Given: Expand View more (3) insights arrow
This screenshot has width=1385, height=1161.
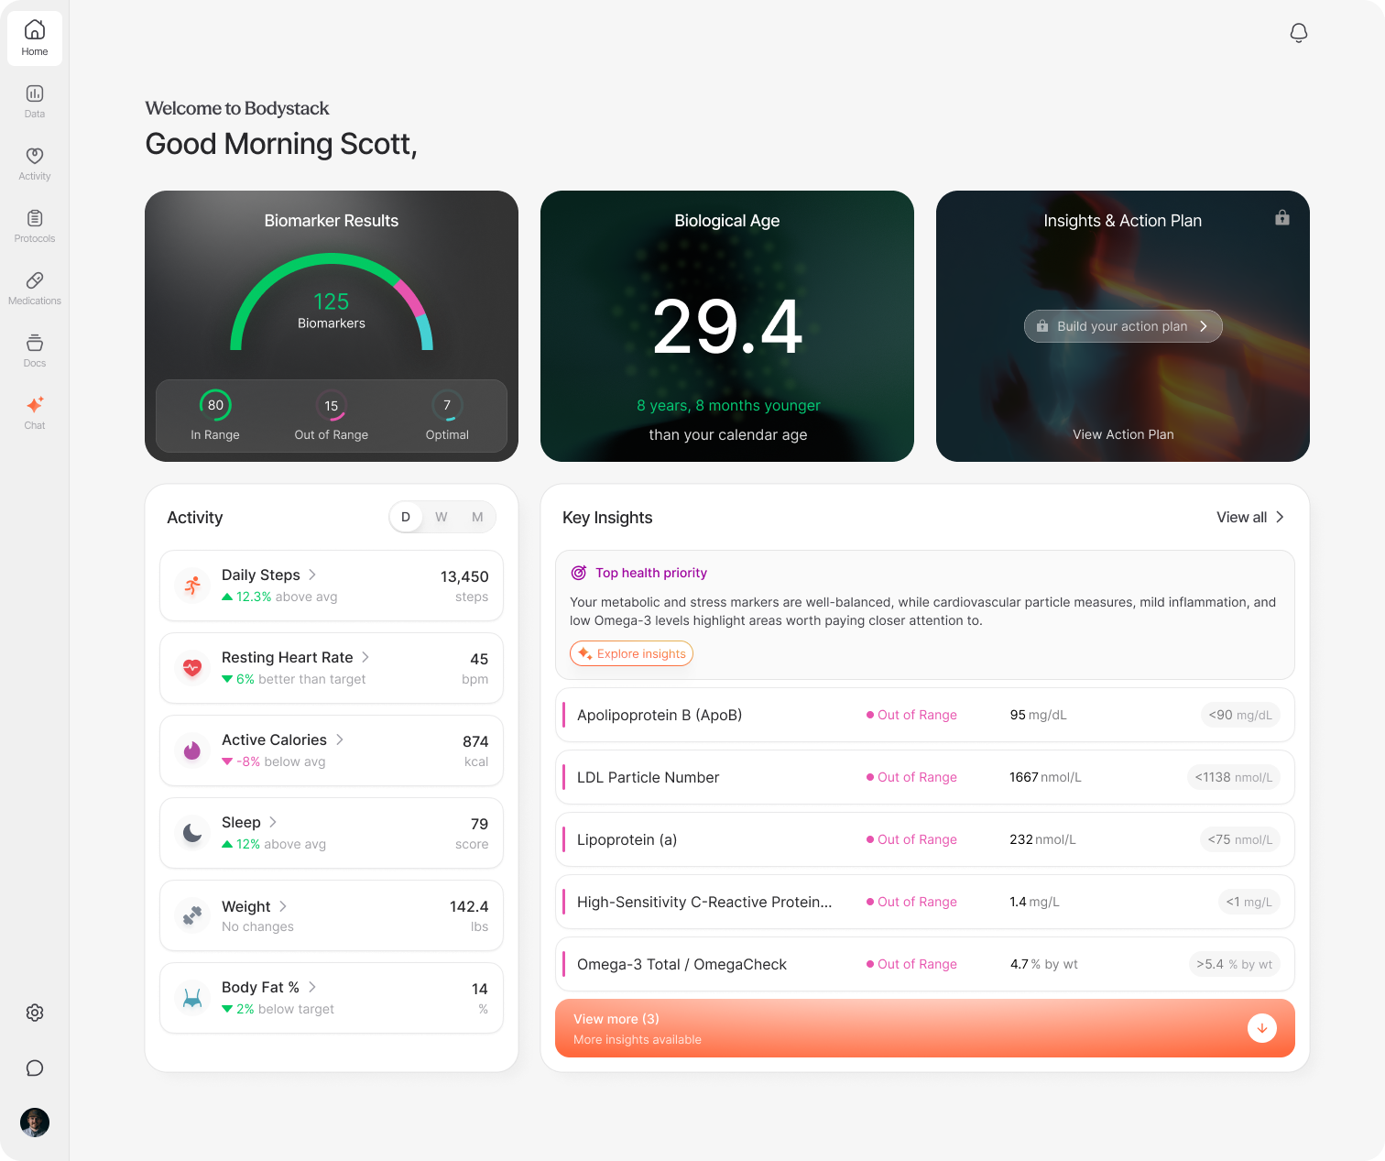Looking at the screenshot, I should coord(1261,1028).
